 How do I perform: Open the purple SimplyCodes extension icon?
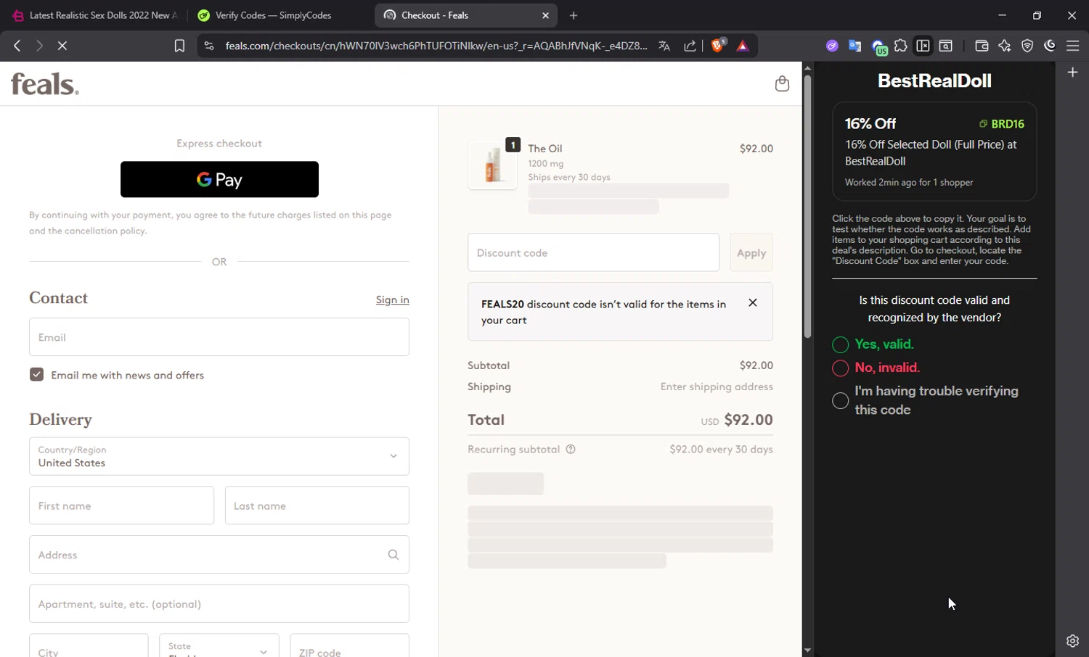832,46
